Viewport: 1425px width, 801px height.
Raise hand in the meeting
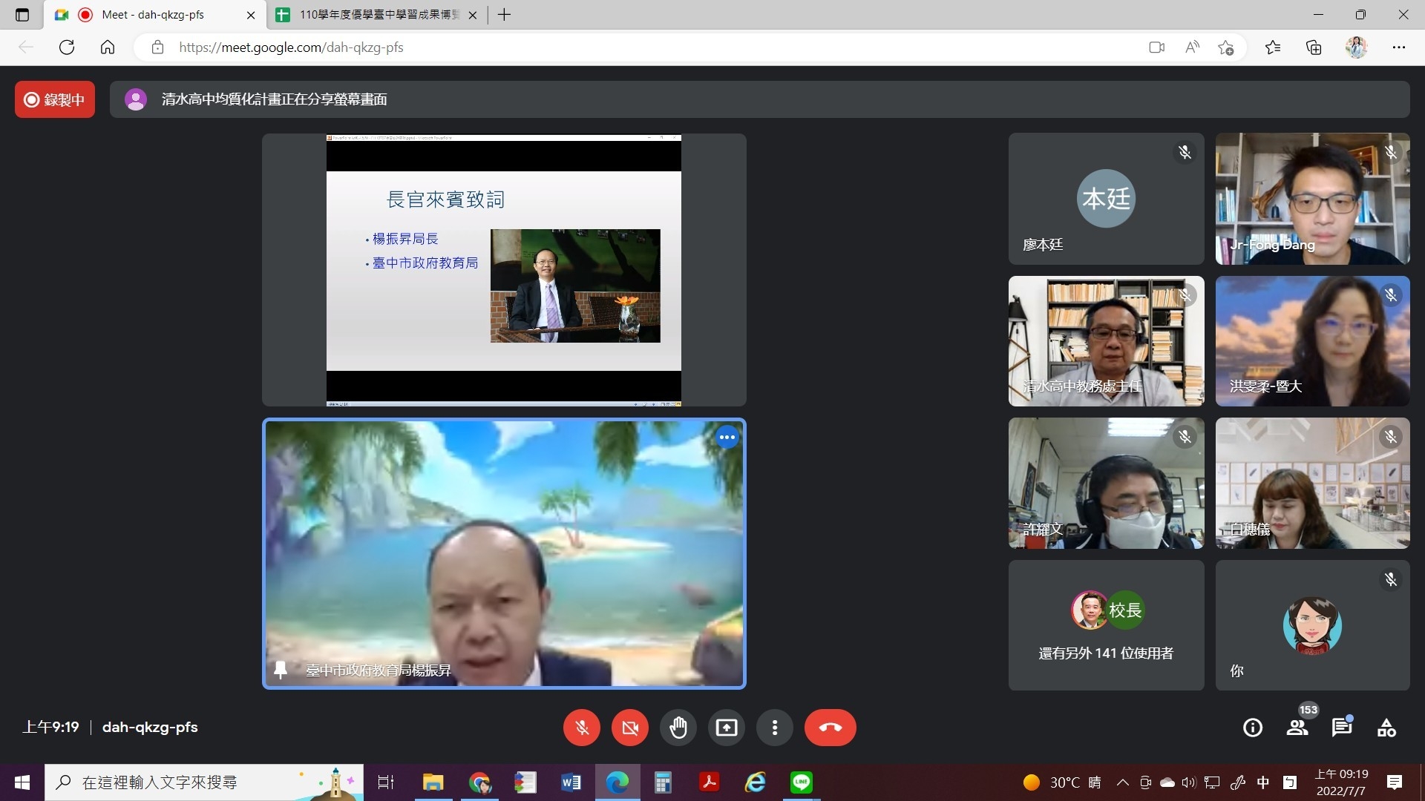click(x=678, y=728)
